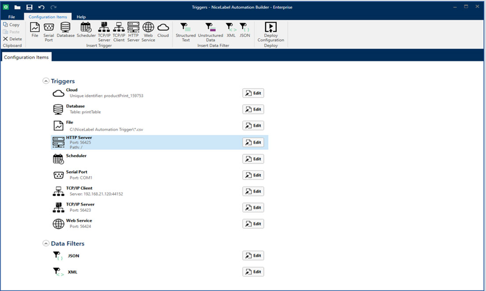The width and height of the screenshot is (486, 291).
Task: Select the Scheduler calendar icon in the list
Action: click(58, 159)
